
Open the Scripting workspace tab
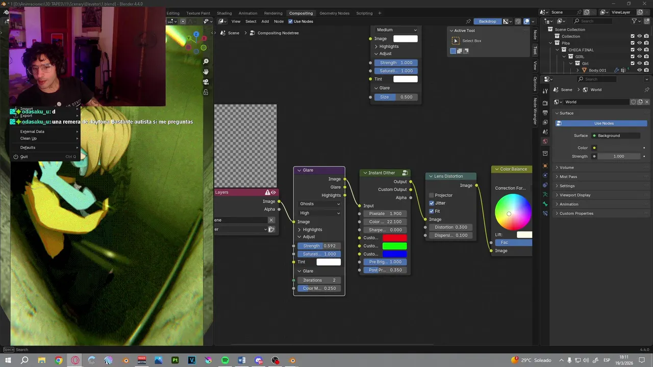[x=364, y=13]
